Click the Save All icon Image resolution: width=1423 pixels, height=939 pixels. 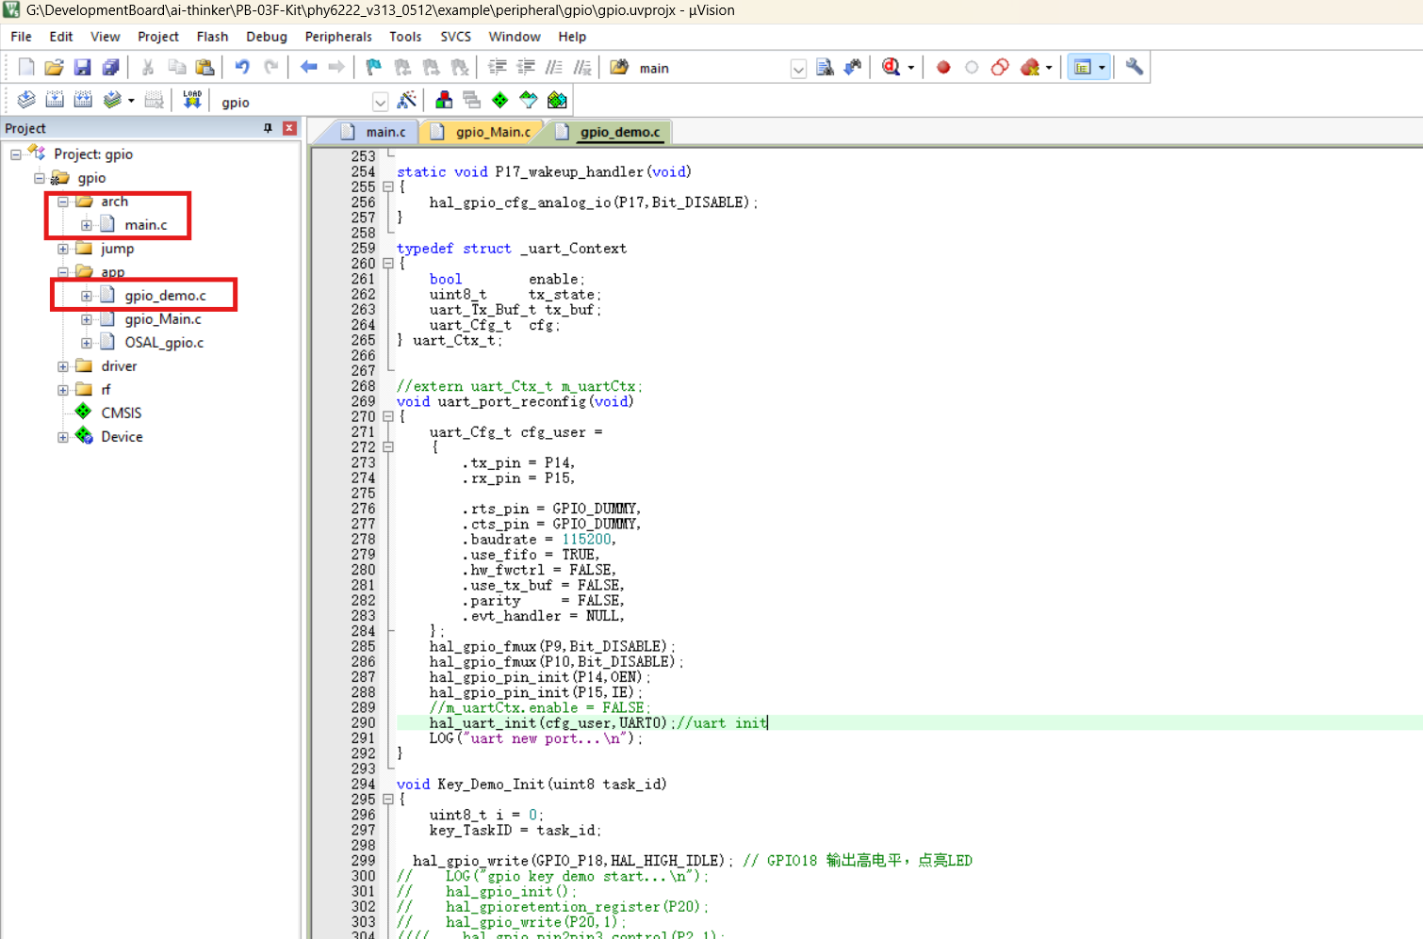tap(110, 67)
